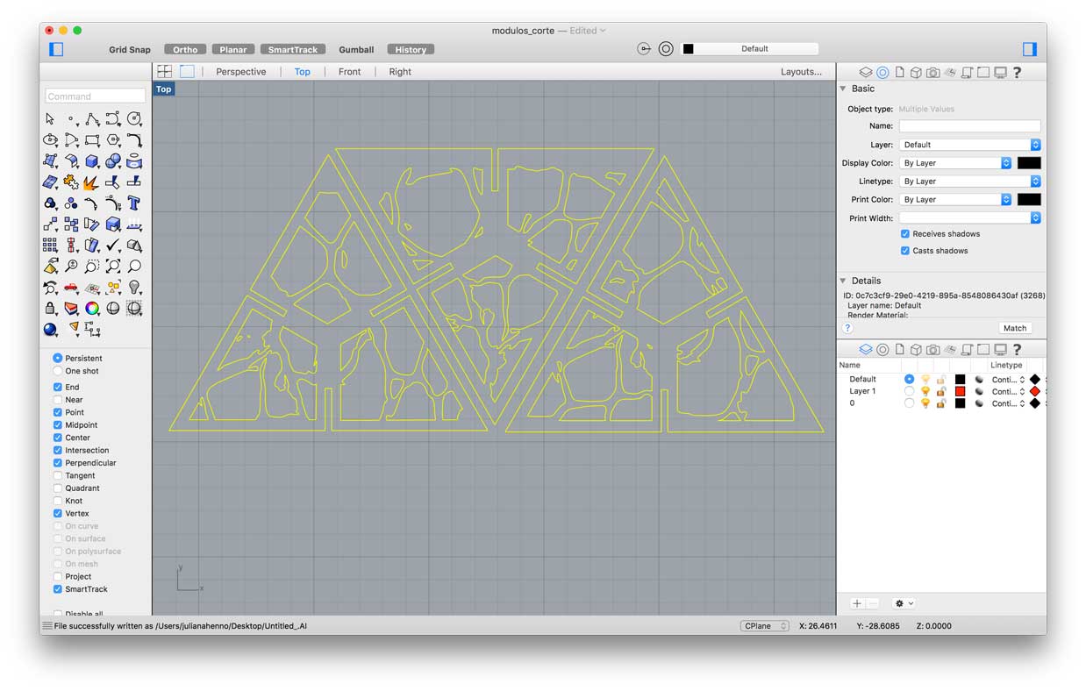The width and height of the screenshot is (1086, 691).
Task: Select the Text object tool
Action: [x=134, y=203]
